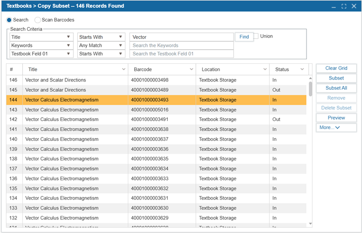Click barcode 40001000003636

point(150,149)
